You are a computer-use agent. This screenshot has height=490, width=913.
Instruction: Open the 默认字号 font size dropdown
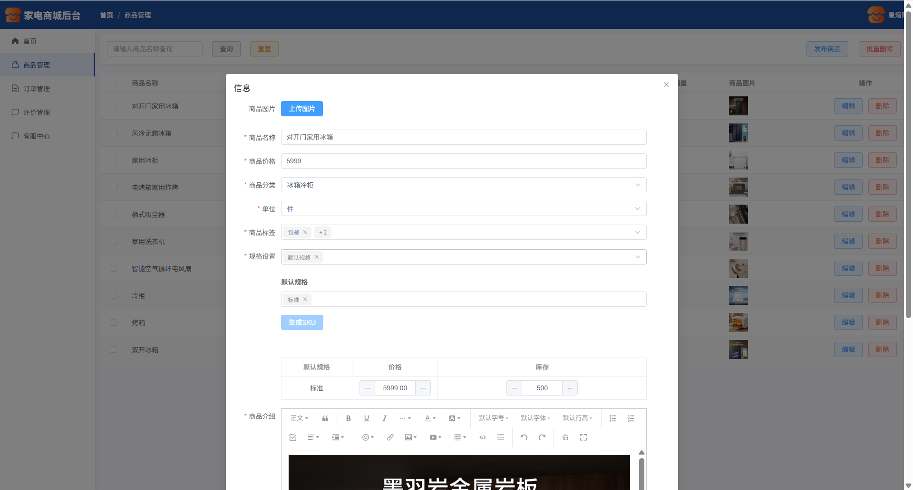tap(493, 418)
